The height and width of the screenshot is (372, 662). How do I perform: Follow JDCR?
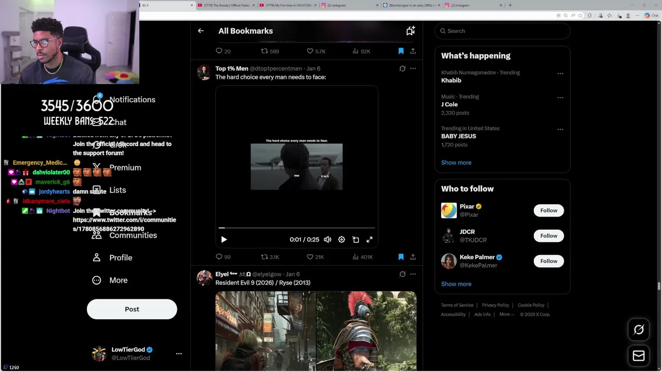549,236
